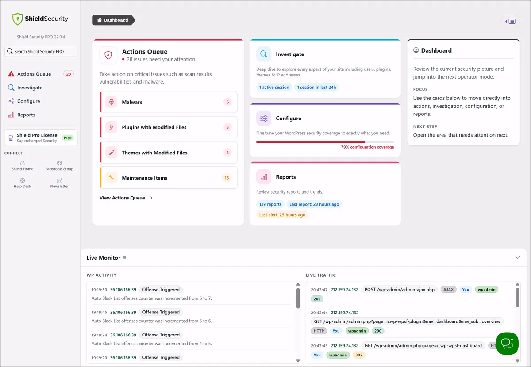The image size is (531, 367).
Task: Open Themes with Modified Files row
Action: point(169,153)
